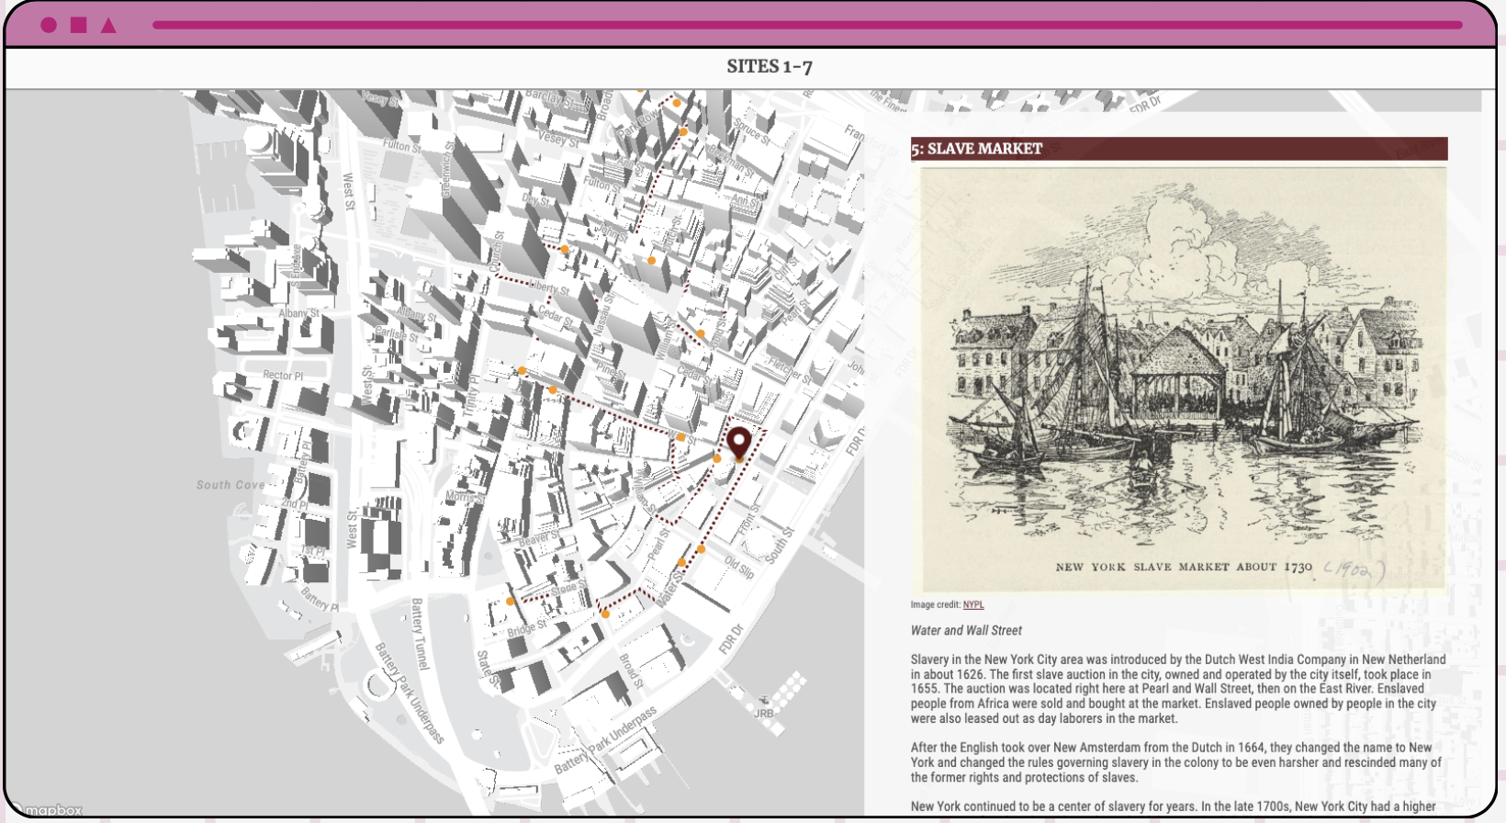Screen dimensions: 1506x823
Task: Select the orange marker between William and Gold streets
Action: coord(701,334)
